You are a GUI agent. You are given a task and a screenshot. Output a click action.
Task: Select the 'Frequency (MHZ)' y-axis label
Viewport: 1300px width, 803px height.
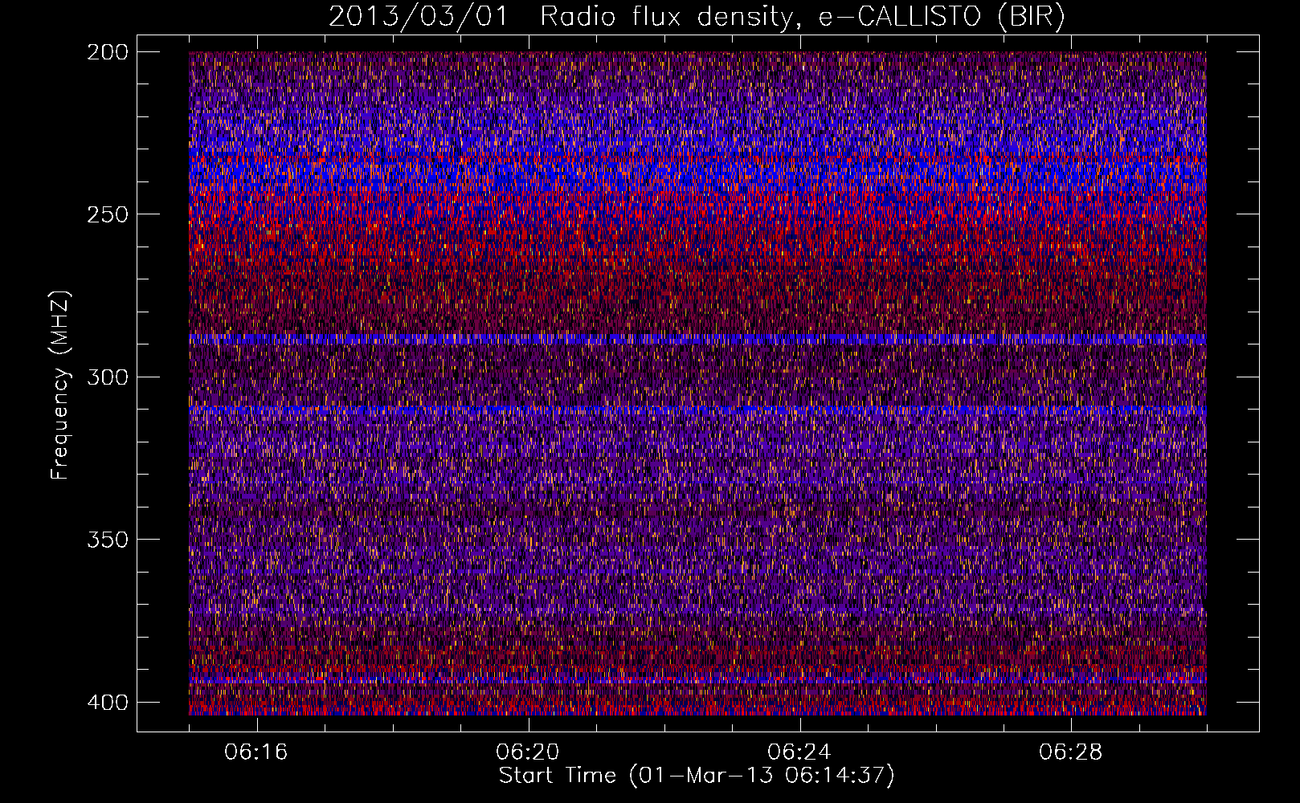point(60,385)
